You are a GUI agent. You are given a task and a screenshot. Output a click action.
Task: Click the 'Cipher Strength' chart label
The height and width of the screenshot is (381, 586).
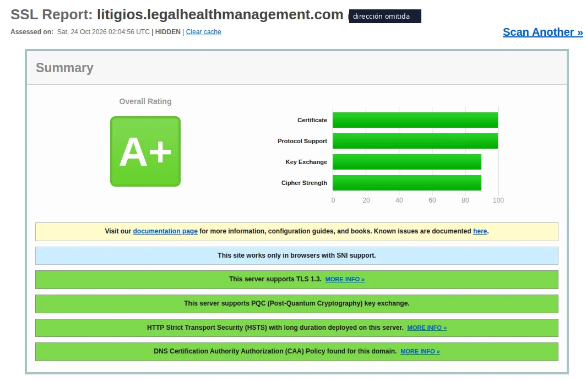304,183
